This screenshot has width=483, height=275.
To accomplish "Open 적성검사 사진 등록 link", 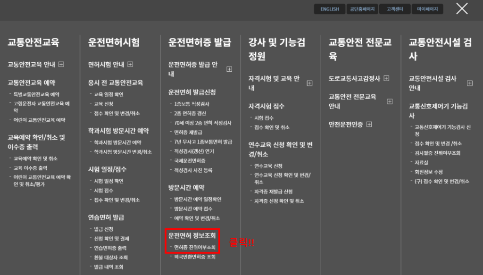I will tap(193, 170).
